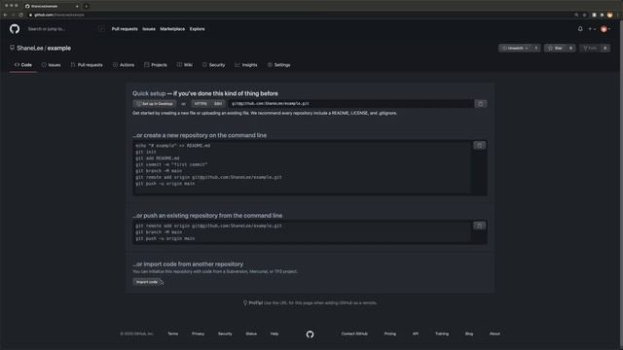Close the ShaneLee/example browser tab
Screen dimensions: 623x350
click(x=77, y=6)
